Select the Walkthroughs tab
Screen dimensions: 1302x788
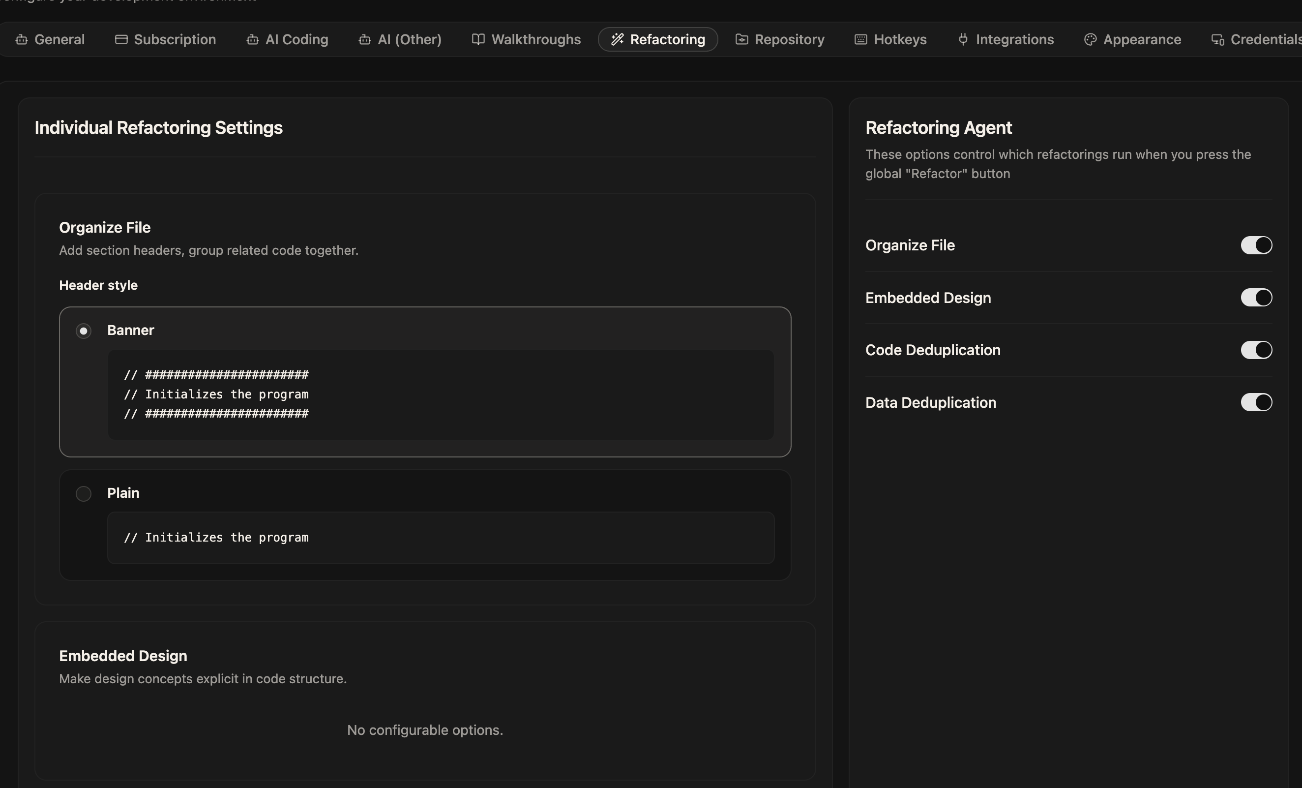click(x=526, y=40)
